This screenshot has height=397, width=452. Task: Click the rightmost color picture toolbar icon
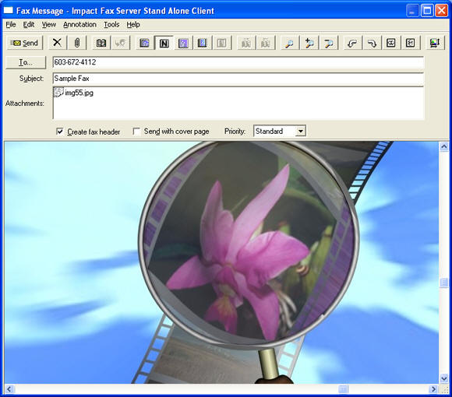pyautogui.click(x=434, y=43)
